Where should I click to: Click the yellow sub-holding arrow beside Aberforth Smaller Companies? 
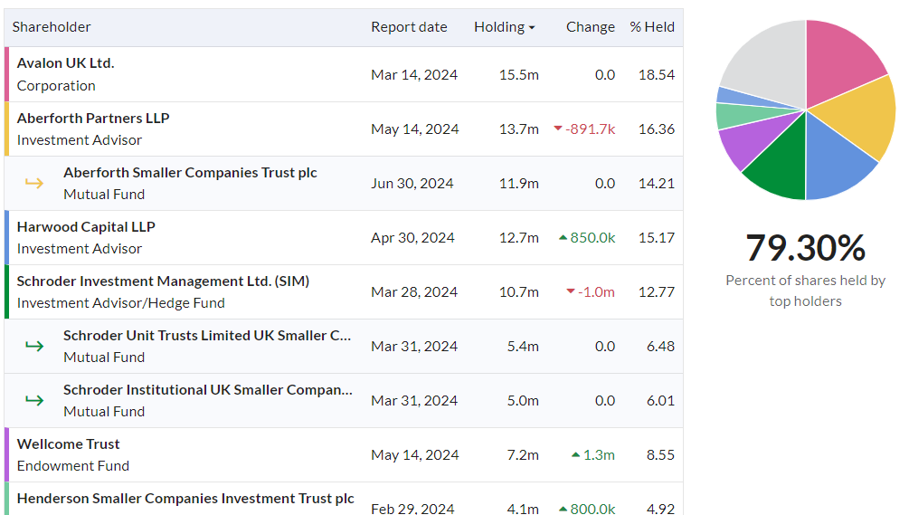coord(34,183)
